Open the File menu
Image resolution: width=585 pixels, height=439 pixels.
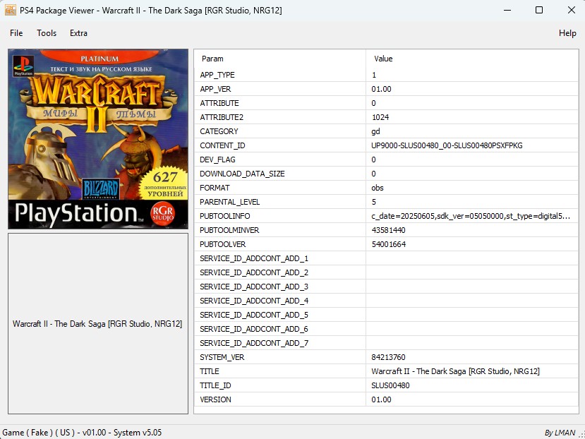coord(16,33)
